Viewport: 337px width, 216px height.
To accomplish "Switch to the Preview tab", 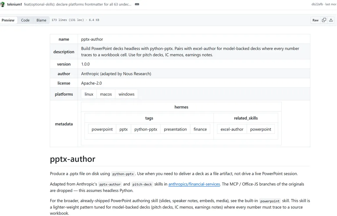I will point(8,20).
